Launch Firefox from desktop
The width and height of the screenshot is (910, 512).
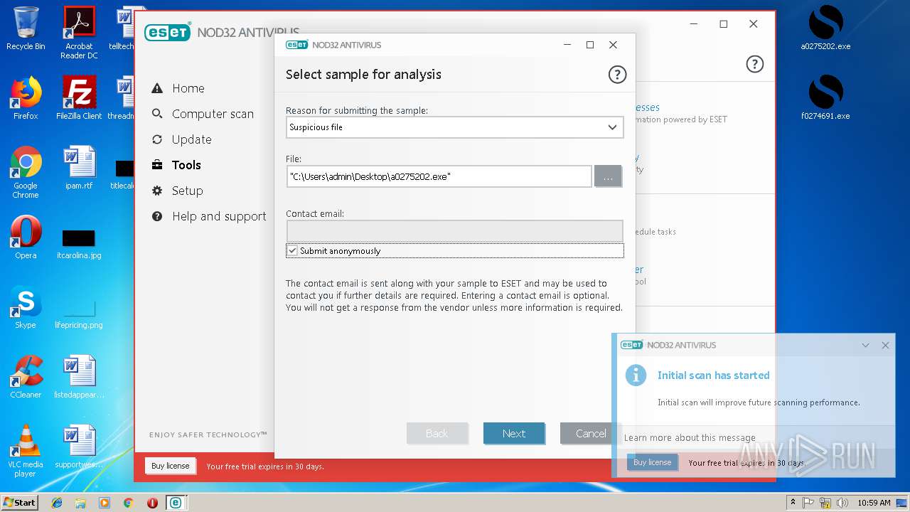coord(26,98)
